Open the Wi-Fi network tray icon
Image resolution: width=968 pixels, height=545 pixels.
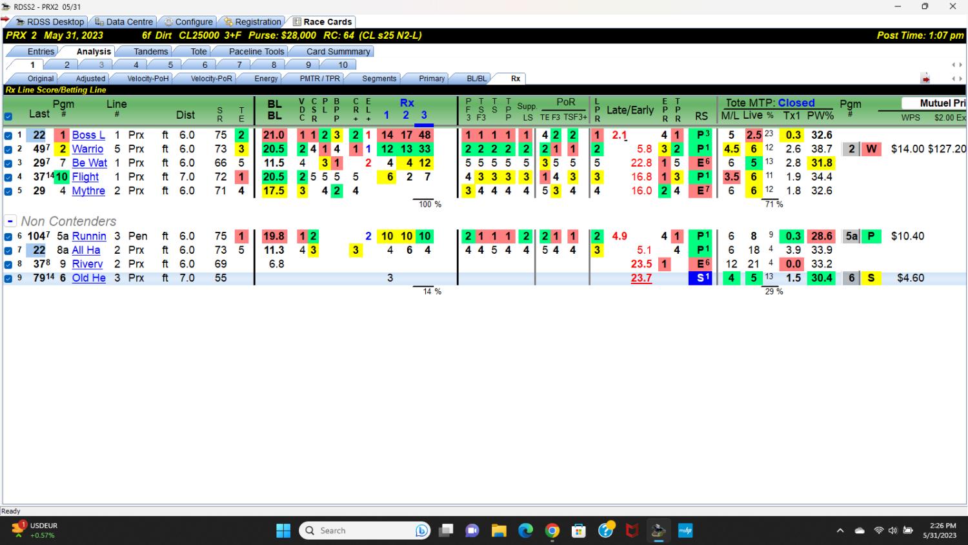(878, 531)
